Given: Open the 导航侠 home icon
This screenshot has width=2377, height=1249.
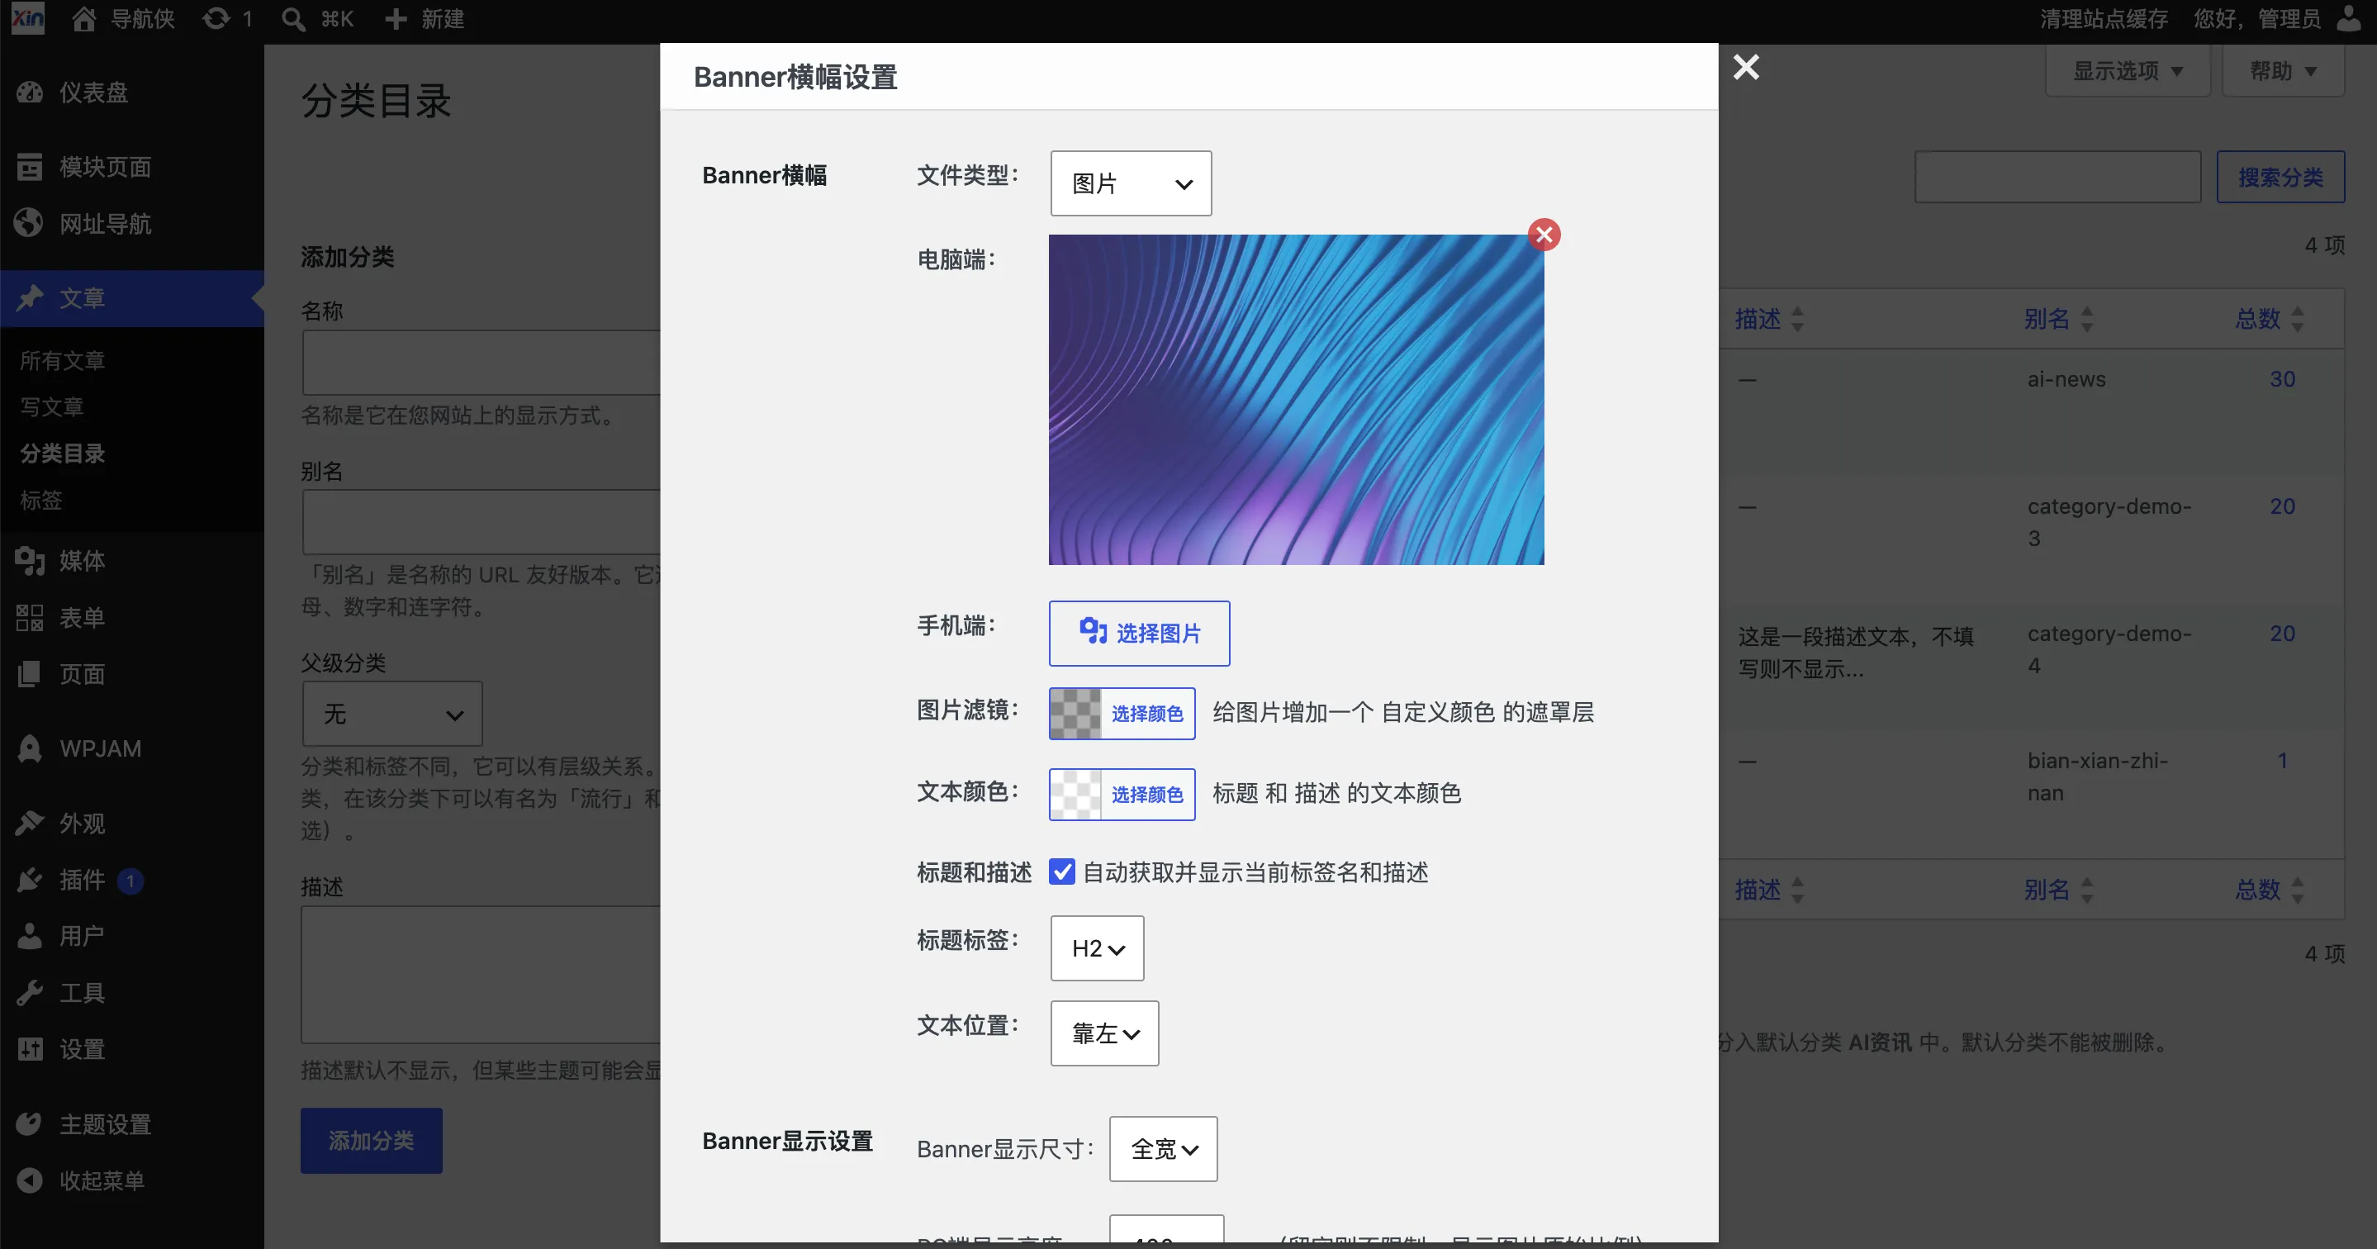Looking at the screenshot, I should tap(84, 19).
